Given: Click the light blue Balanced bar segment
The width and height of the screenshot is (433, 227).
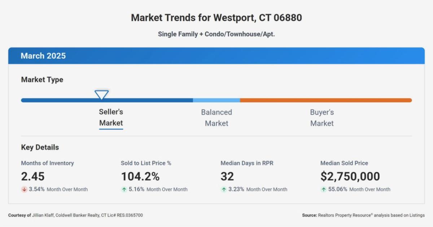Looking at the screenshot, I should (216, 100).
